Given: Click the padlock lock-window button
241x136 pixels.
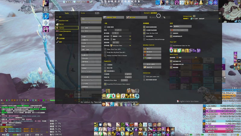Looking at the screenshot, I should tap(152, 49).
